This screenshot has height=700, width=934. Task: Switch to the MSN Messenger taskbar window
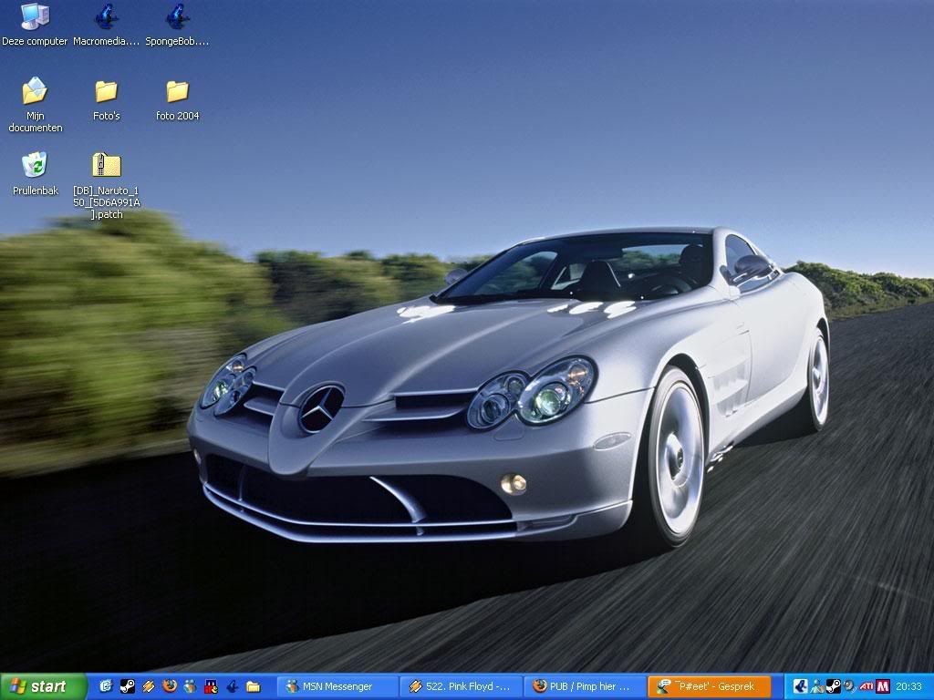(337, 687)
